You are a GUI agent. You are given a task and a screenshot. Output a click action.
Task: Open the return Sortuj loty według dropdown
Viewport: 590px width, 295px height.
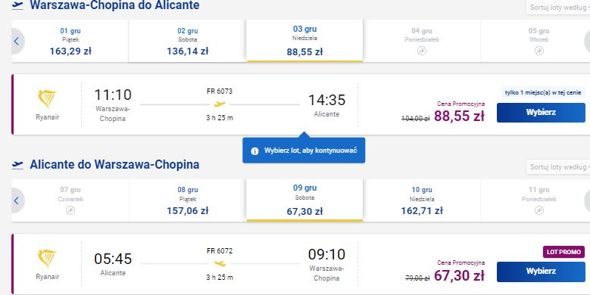[x=558, y=167]
